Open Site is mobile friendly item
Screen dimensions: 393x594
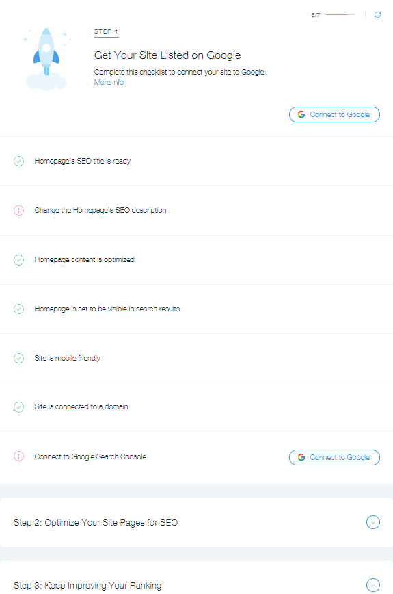click(x=196, y=358)
